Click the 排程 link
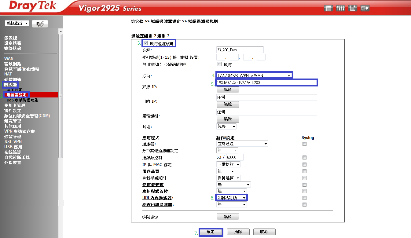 [184, 57]
